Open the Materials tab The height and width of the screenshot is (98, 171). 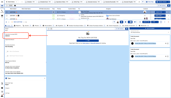point(144,26)
